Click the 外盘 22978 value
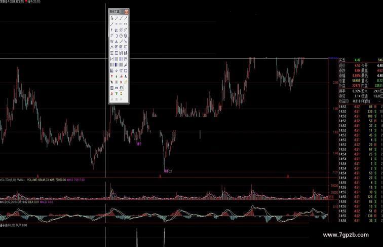Image resolution: width=383 pixels, height=247 pixels. [x=356, y=86]
